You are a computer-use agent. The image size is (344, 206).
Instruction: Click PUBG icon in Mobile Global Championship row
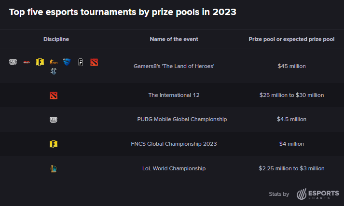click(x=54, y=120)
